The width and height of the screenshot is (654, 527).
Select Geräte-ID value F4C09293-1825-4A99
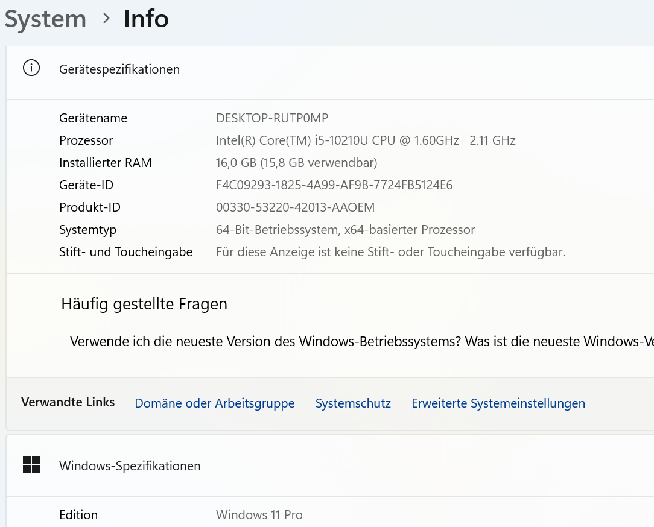pos(334,185)
